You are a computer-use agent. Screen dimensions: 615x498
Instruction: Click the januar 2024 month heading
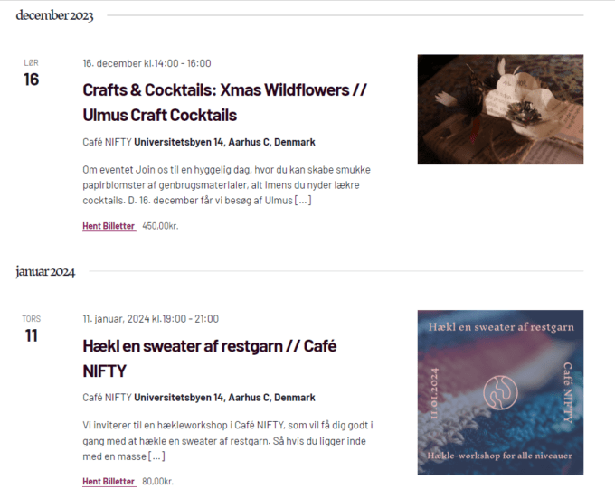point(45,271)
